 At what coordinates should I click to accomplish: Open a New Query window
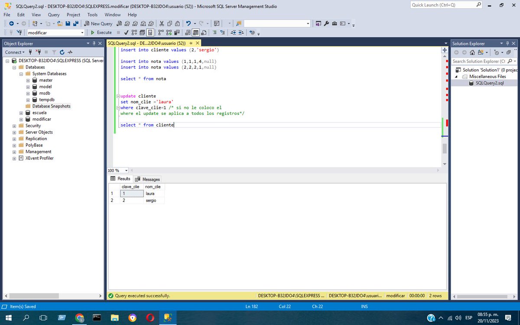coord(99,23)
